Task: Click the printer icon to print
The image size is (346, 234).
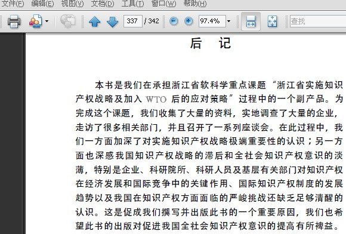Action: click(14, 21)
